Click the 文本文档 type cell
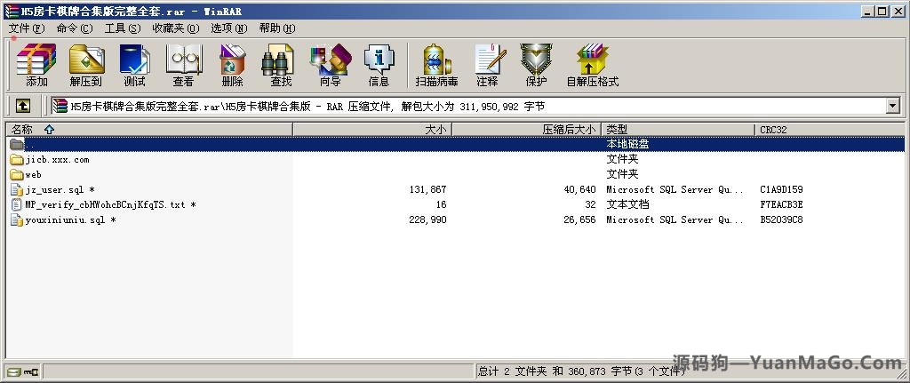 click(x=627, y=205)
